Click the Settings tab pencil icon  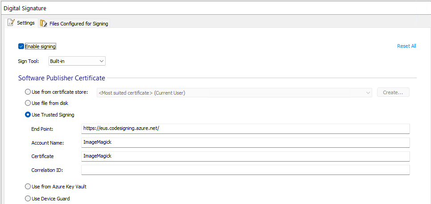[x=11, y=23]
